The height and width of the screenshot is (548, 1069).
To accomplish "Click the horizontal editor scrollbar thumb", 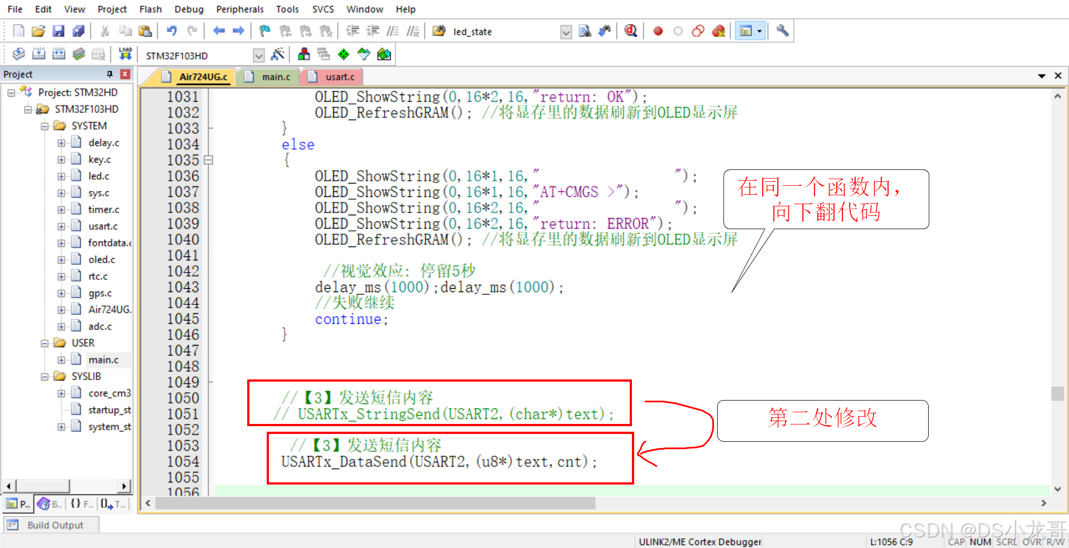I will click(375, 503).
